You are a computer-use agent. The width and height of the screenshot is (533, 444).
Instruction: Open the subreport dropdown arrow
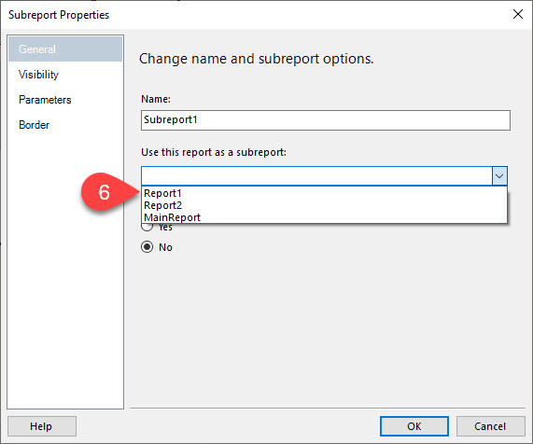tap(499, 176)
